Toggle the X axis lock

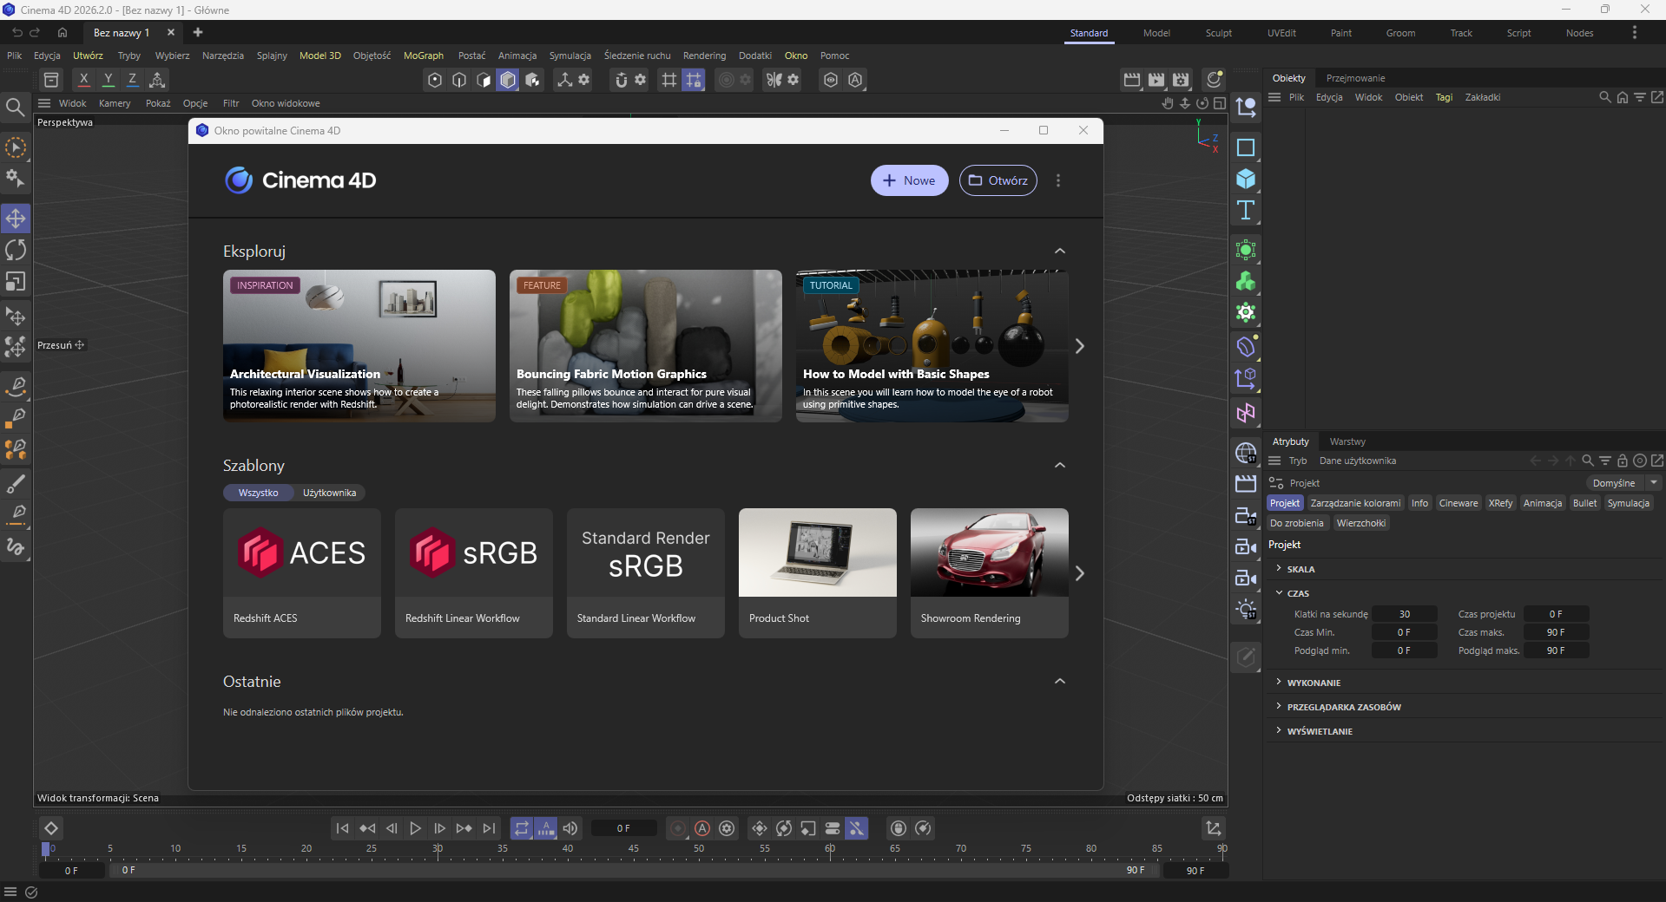tap(84, 80)
